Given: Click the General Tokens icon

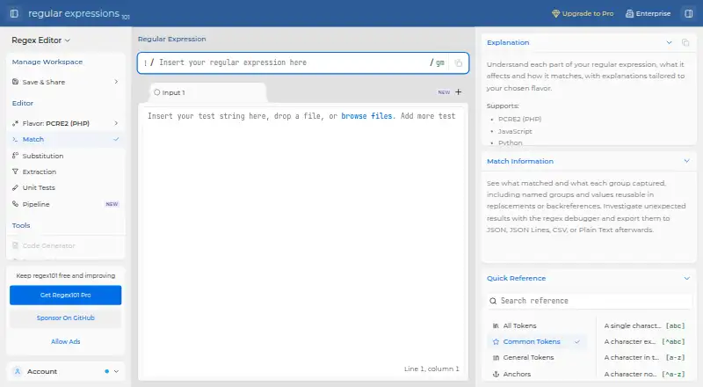Looking at the screenshot, I should pyautogui.click(x=496, y=357).
